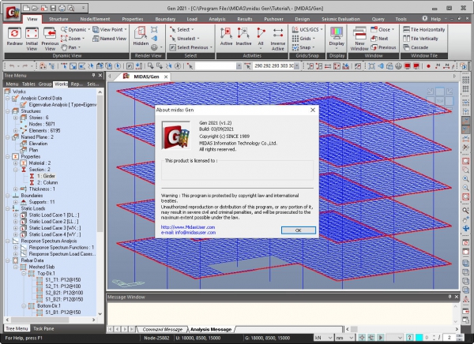Screen dimensions: 474x344
Task: Click the New Window icon
Action: 359,37
